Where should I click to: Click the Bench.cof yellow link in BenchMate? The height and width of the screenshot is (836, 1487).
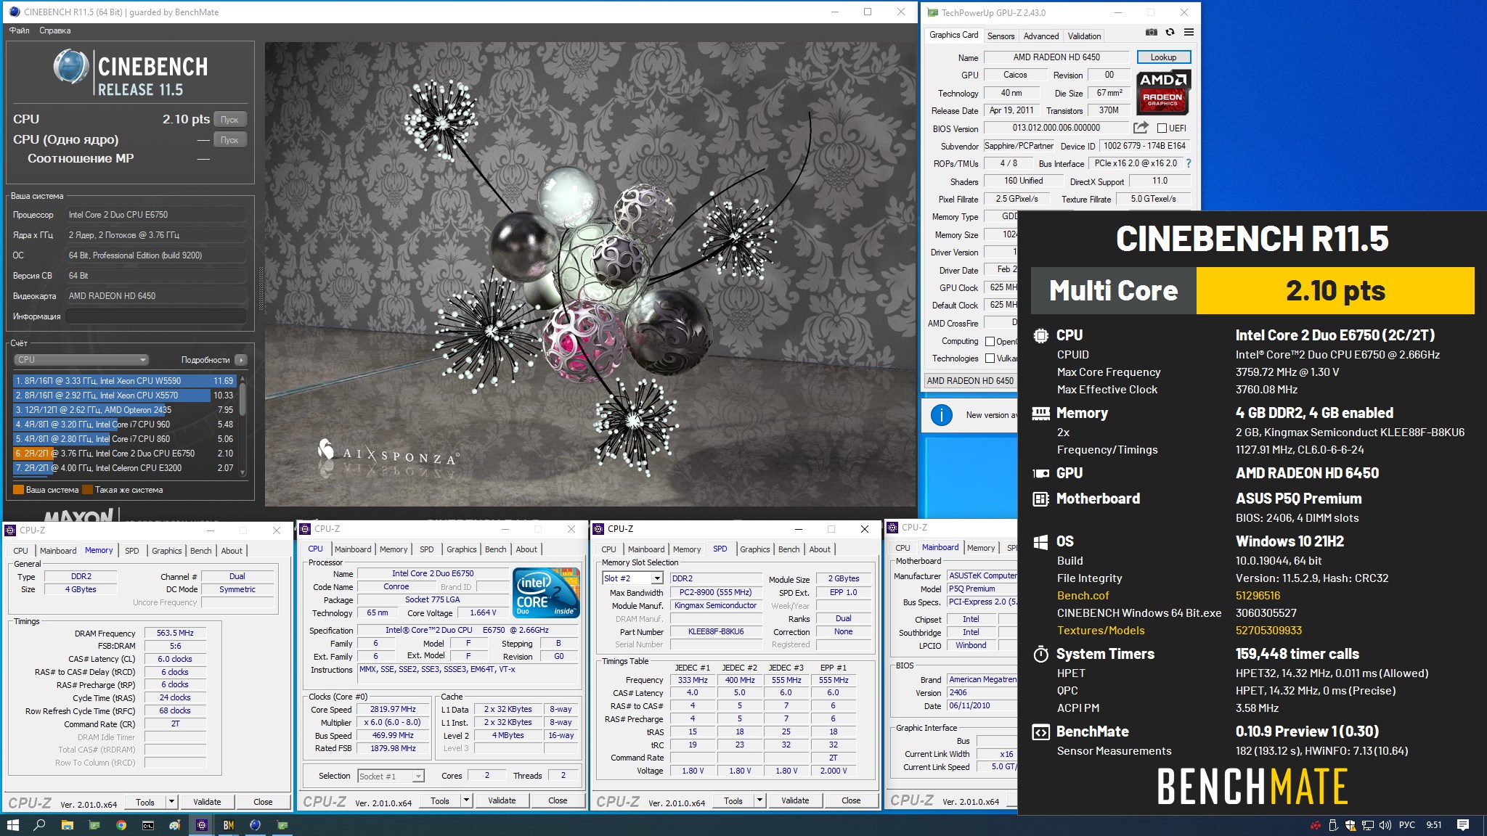[1083, 596]
